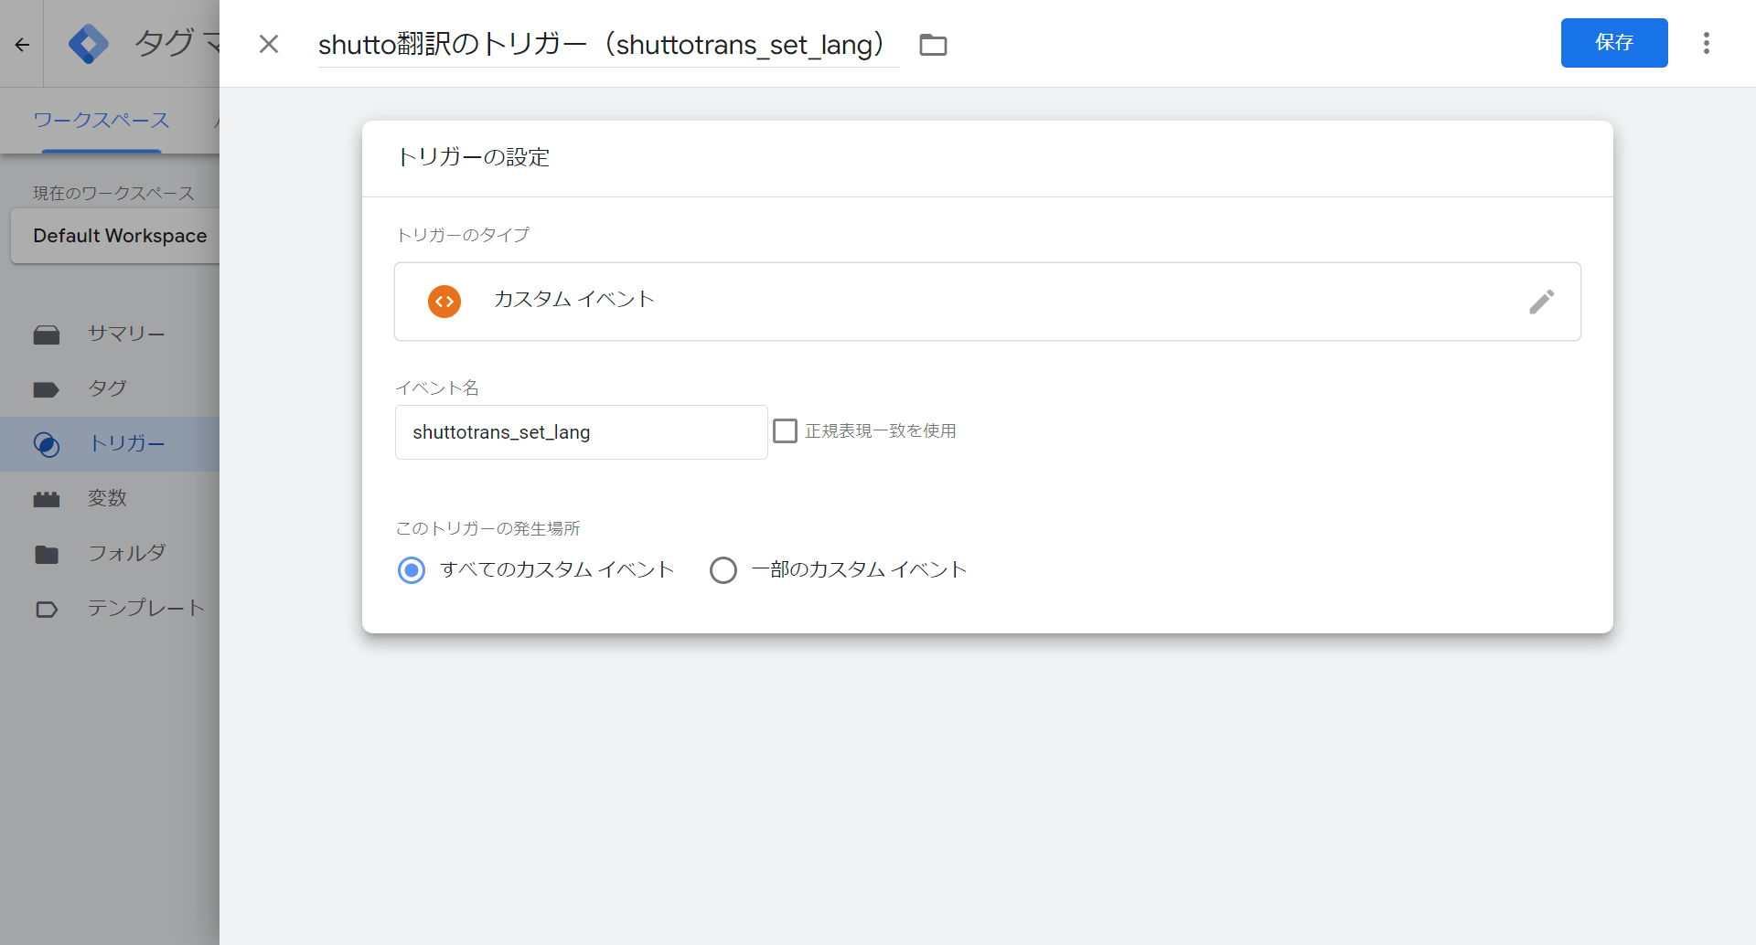The image size is (1756, 945).
Task: Close the trigger editor with the X icon
Action: pyautogui.click(x=268, y=44)
